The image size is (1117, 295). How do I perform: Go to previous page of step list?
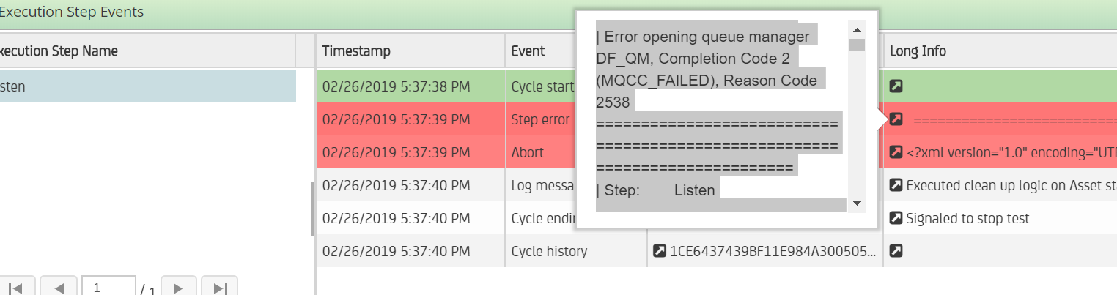[x=59, y=288]
